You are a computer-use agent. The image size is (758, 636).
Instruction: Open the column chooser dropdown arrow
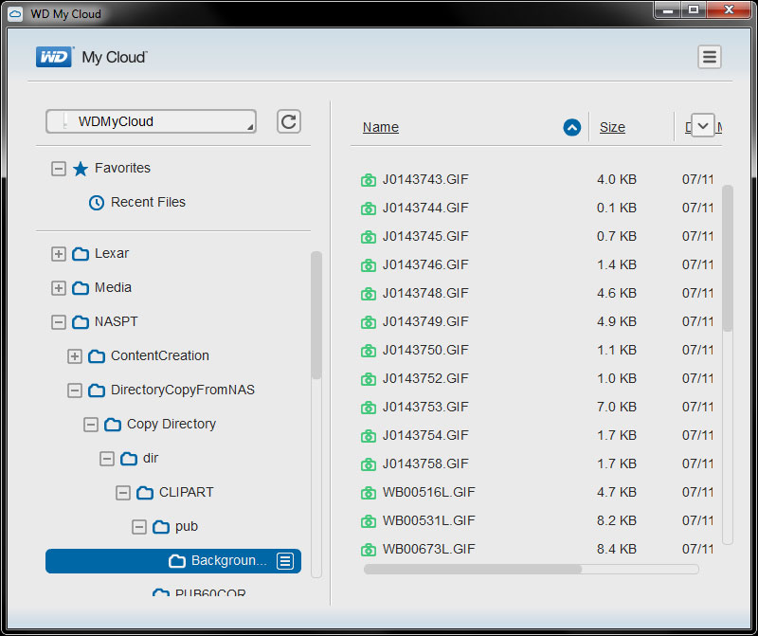[703, 126]
